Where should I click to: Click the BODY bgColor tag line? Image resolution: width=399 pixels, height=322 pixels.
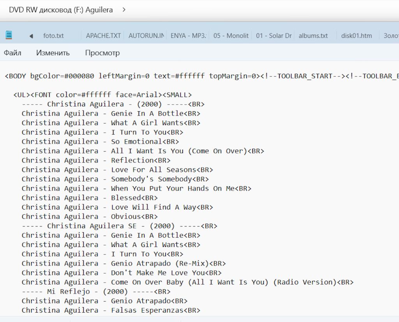click(x=202, y=76)
